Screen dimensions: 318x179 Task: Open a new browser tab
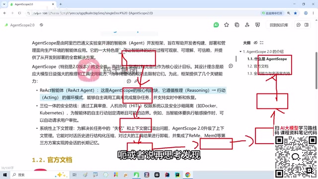61,4
